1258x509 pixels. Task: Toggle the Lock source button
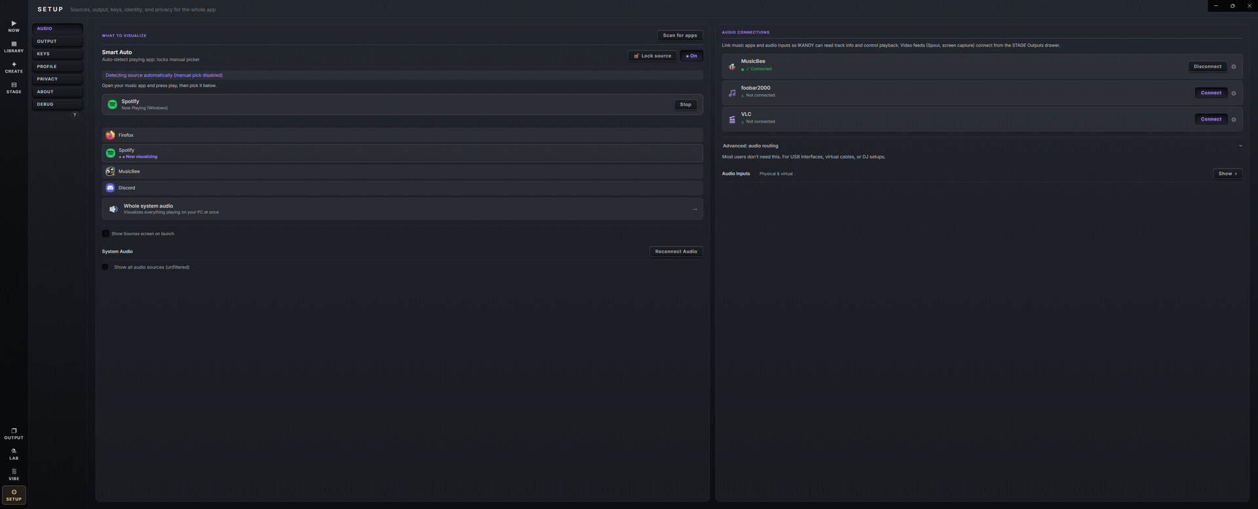coord(652,56)
